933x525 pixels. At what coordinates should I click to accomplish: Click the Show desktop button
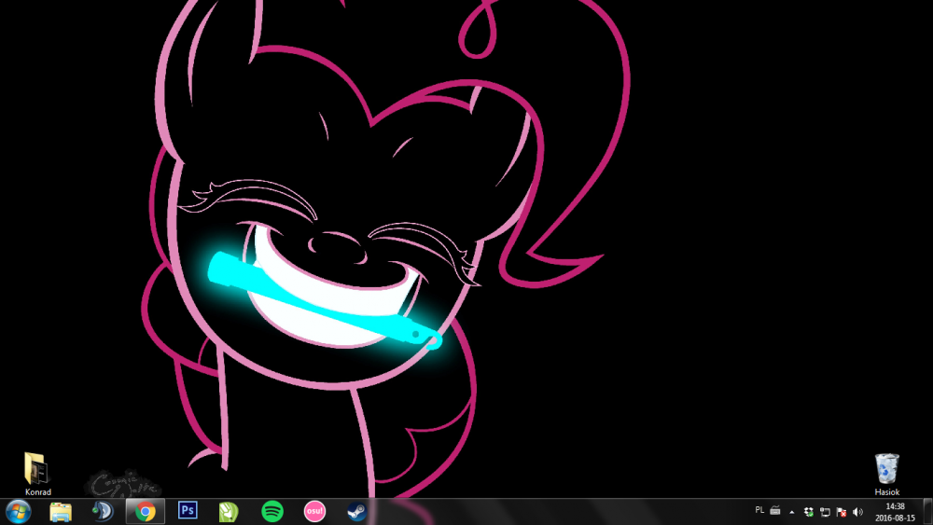[x=928, y=511]
